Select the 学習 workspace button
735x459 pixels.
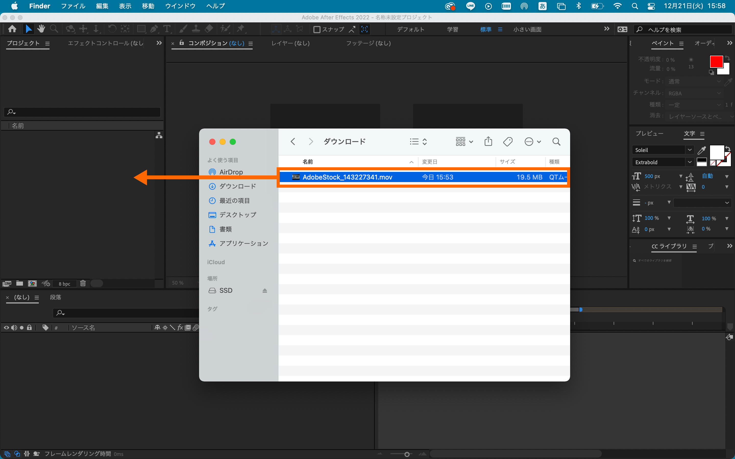(x=452, y=29)
